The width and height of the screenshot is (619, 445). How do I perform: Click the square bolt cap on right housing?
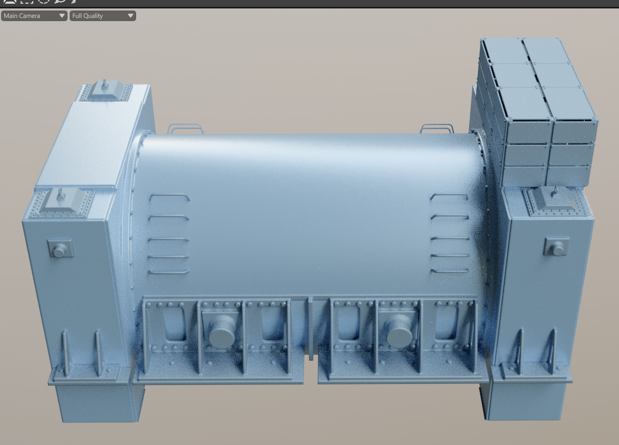[556, 247]
